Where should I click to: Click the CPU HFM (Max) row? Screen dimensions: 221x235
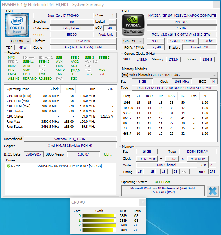(x=60, y=106)
